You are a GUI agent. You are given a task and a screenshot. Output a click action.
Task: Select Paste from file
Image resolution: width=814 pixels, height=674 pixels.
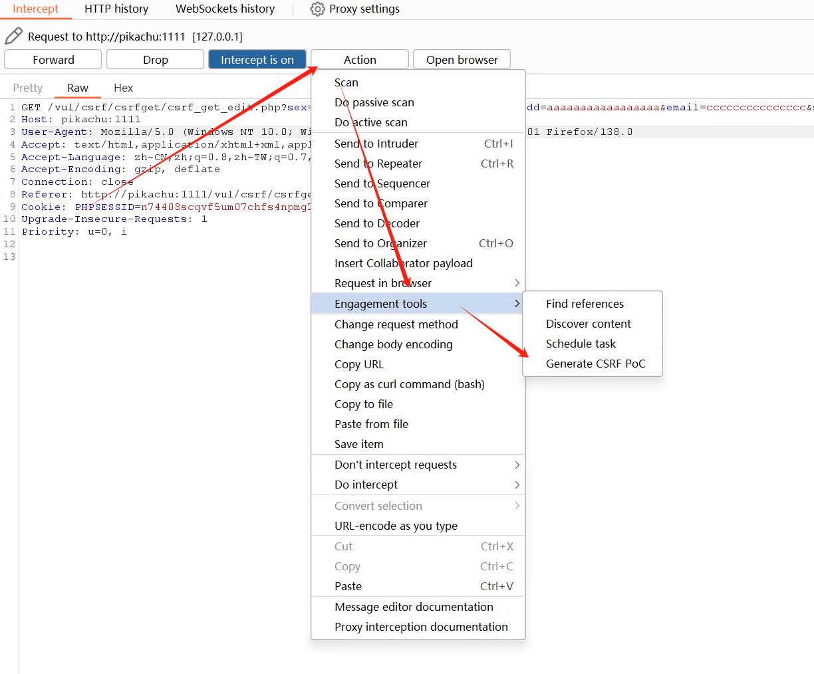(x=418, y=424)
